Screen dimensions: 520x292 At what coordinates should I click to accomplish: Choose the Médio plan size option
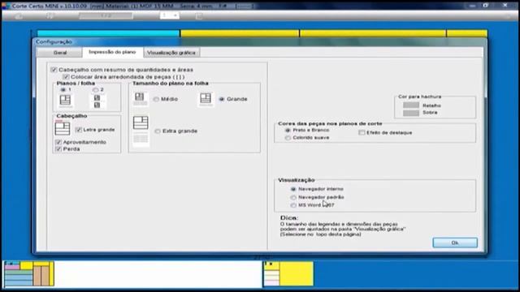pyautogui.click(x=156, y=99)
